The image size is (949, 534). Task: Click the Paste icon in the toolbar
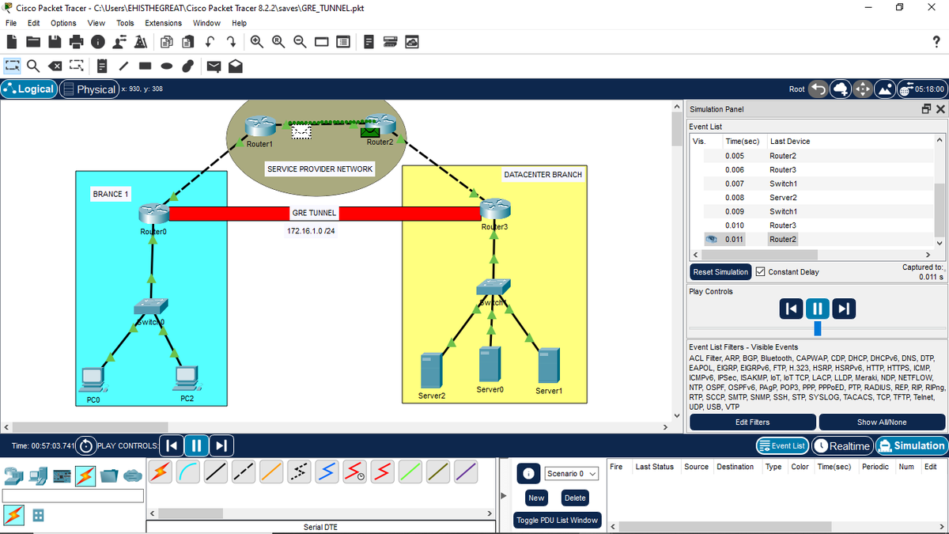[190, 42]
